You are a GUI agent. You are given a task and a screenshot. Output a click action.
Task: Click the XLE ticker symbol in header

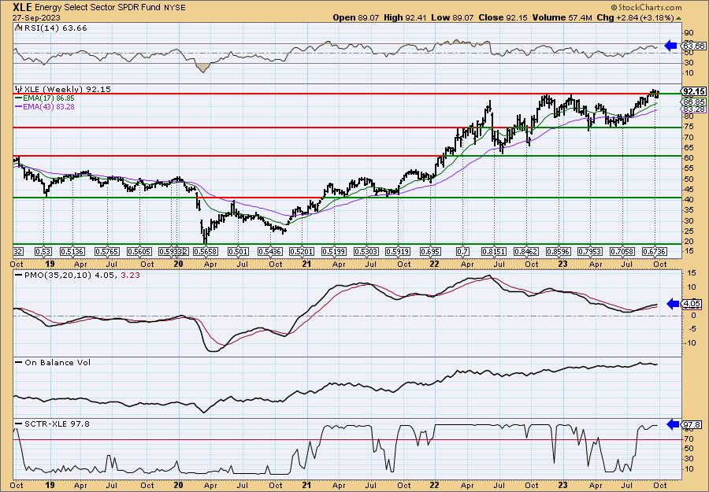click(23, 7)
